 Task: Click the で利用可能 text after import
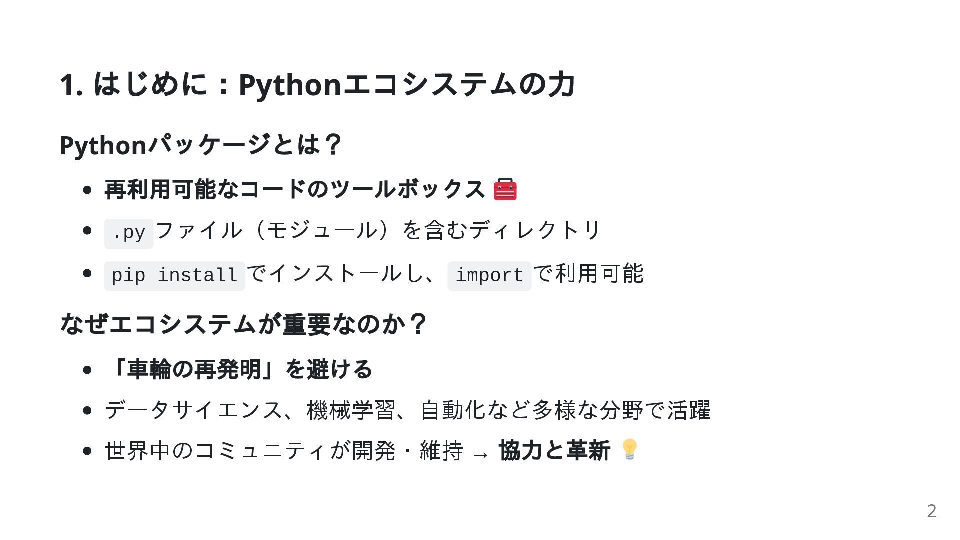pos(588,273)
